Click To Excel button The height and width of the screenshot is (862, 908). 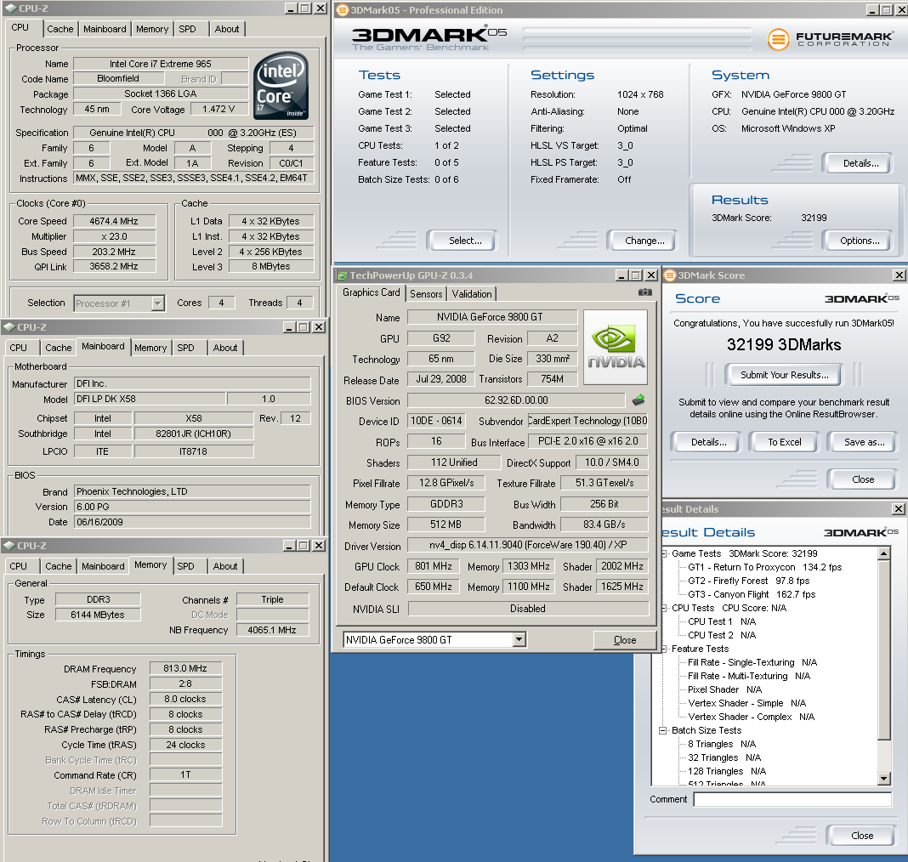click(x=784, y=442)
